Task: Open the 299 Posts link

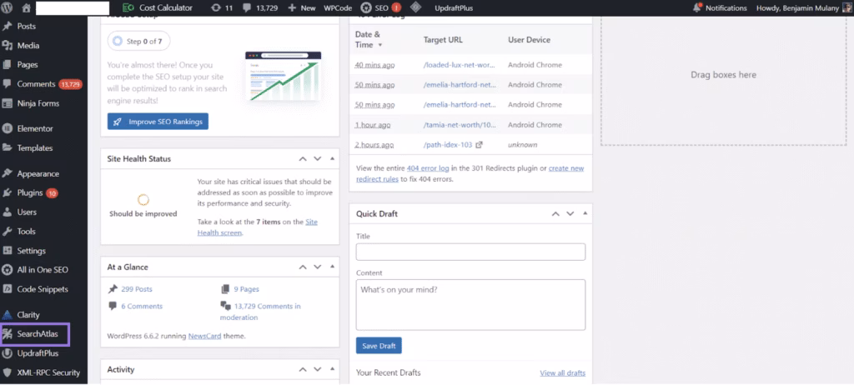Action: pyautogui.click(x=138, y=289)
